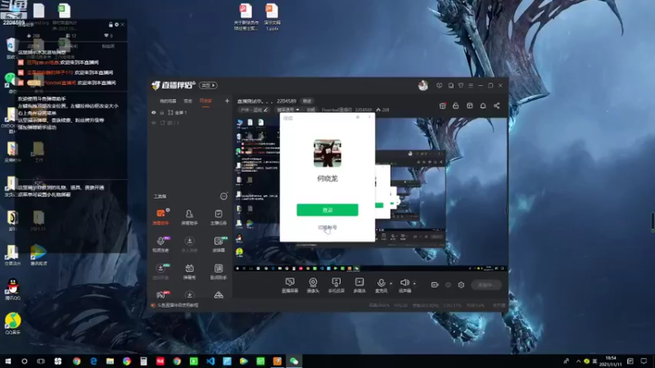Viewport: 655px width, 368px height.
Task: Open the action center in the system tray
Action: click(x=644, y=361)
